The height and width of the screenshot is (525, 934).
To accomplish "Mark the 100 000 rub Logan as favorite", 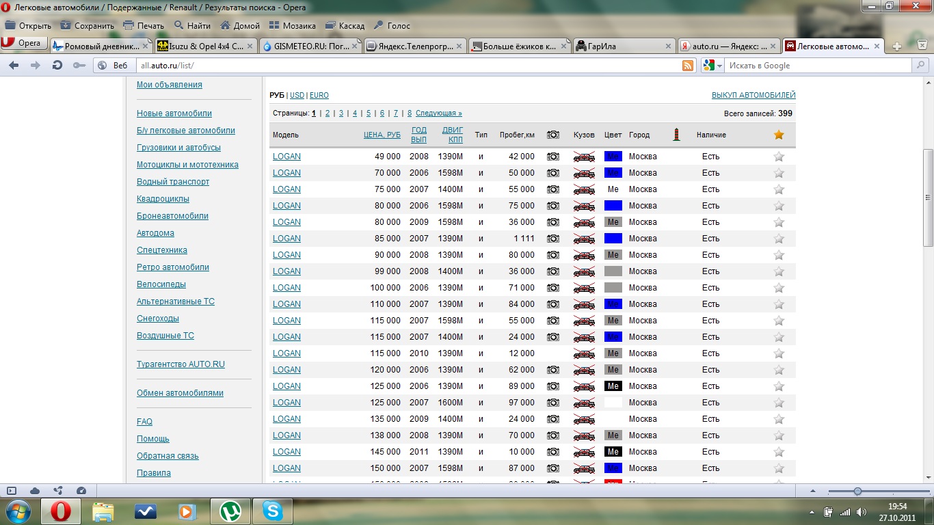I will point(778,288).
